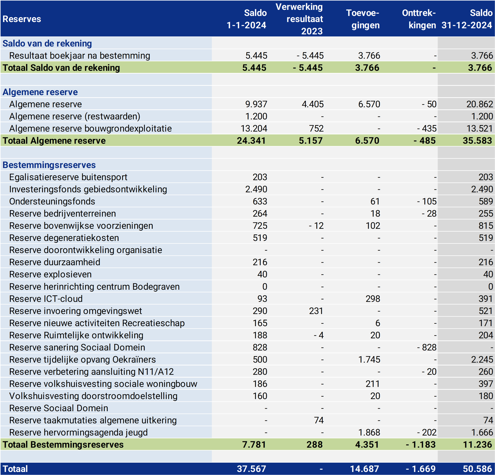Click the 'Verwerking resultaat 2023' header
This screenshot has width=495, height=475.
click(x=299, y=19)
